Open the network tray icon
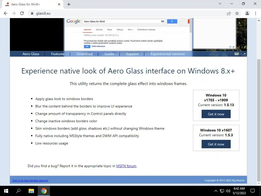This screenshot has height=196, width=261. click(222, 191)
